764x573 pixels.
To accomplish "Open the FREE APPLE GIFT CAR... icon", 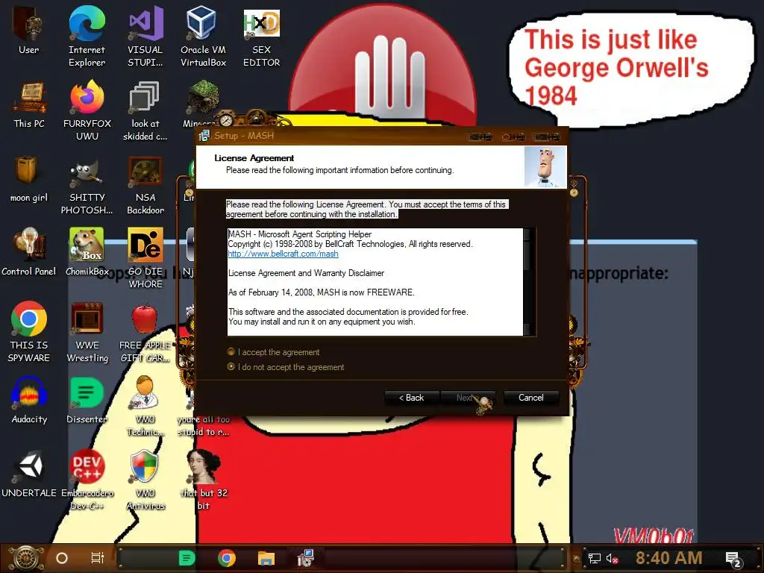I will click(145, 332).
